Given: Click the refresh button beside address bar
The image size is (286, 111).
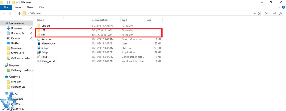Looking at the screenshot, I should click(259, 13).
